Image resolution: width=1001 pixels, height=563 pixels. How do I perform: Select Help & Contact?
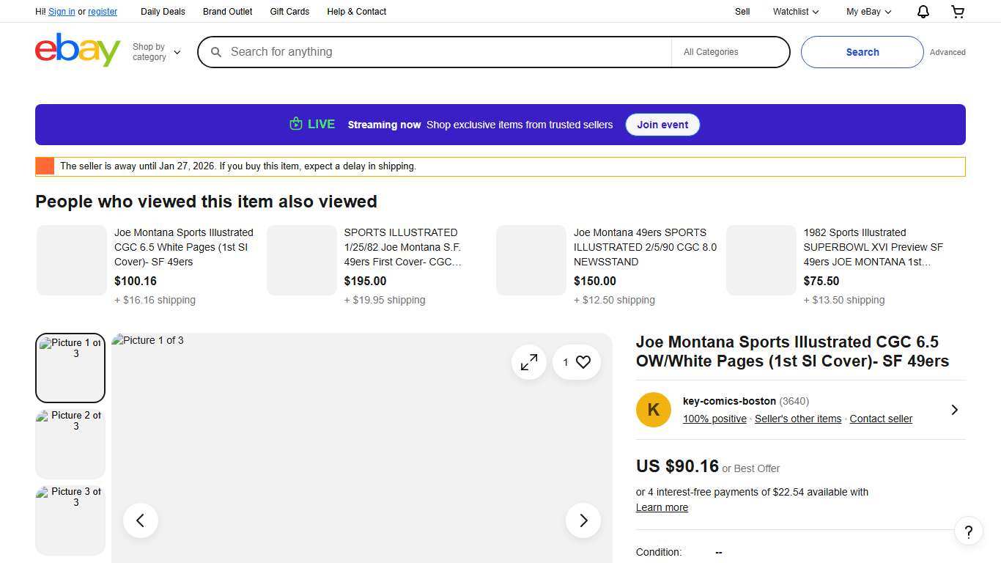pos(356,12)
